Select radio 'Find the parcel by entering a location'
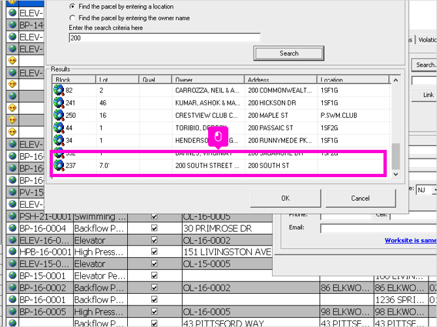Image resolution: width=437 pixels, height=327 pixels. [72, 6]
